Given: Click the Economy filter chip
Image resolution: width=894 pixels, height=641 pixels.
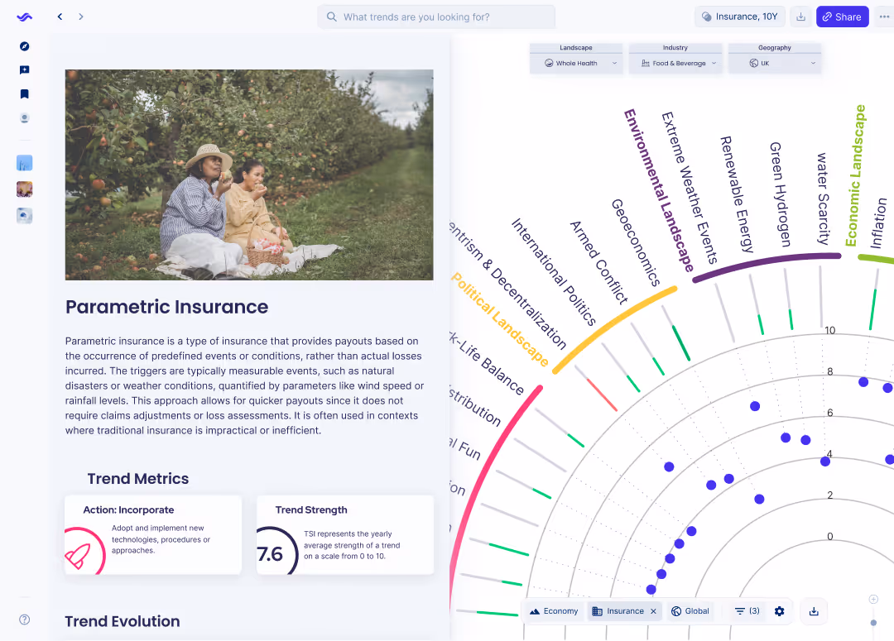Looking at the screenshot, I should tap(554, 611).
